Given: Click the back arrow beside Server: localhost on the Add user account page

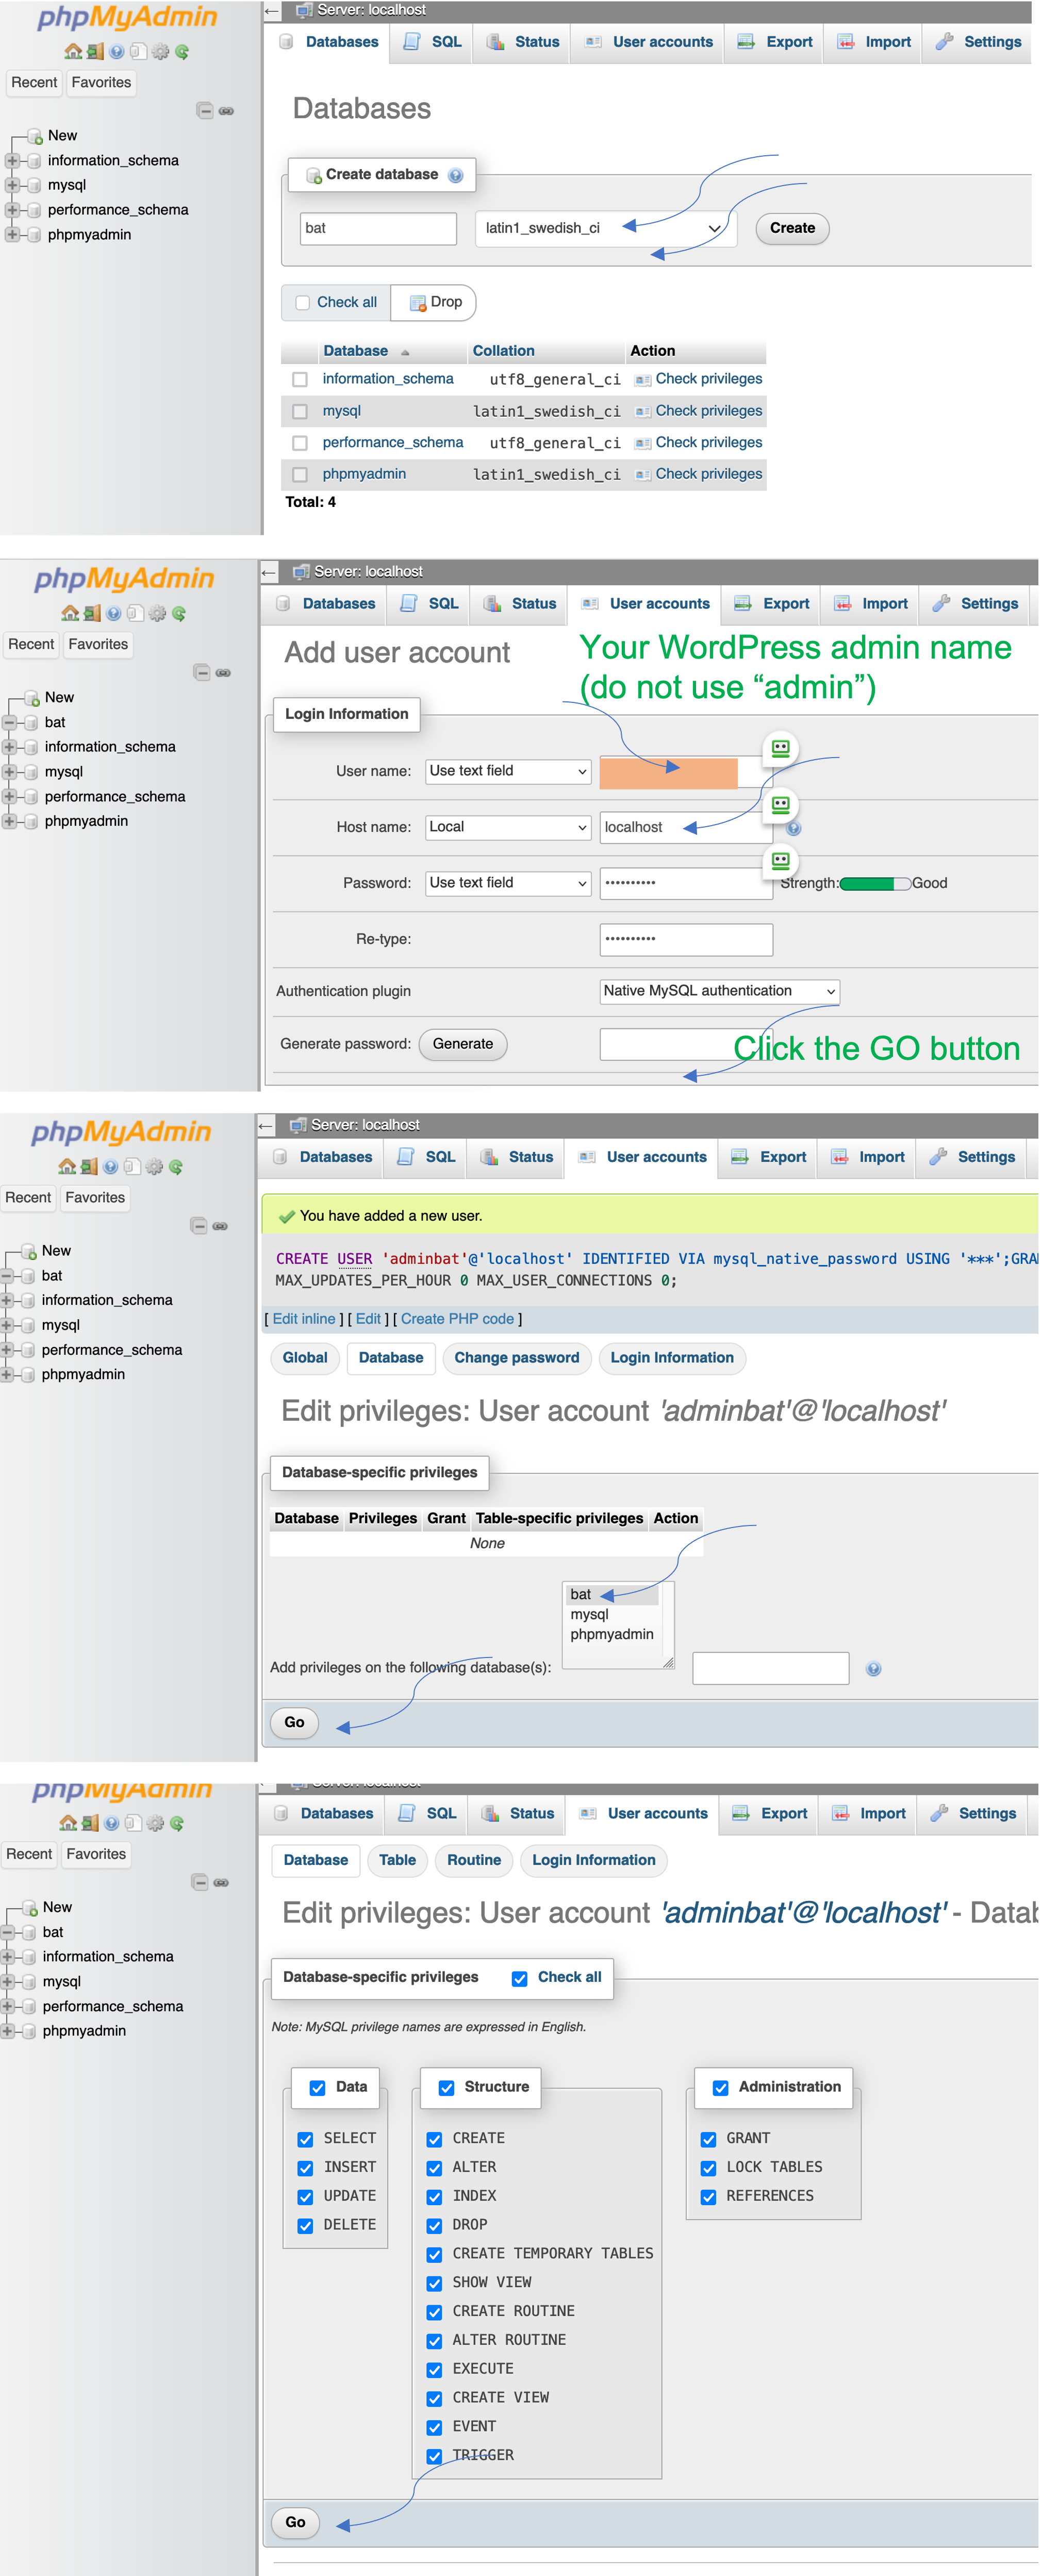Looking at the screenshot, I should coord(268,573).
